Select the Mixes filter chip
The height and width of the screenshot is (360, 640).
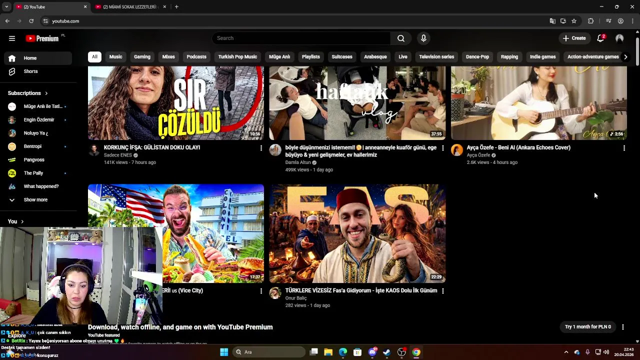click(168, 57)
